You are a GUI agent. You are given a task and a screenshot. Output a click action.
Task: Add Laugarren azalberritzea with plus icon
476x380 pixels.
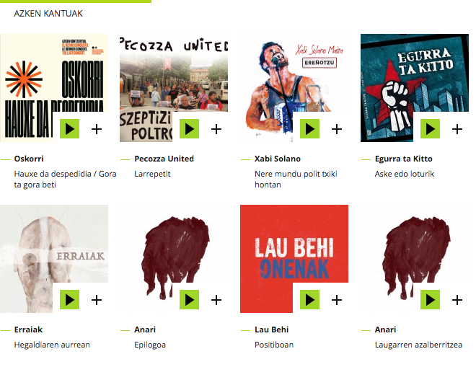[x=457, y=300]
